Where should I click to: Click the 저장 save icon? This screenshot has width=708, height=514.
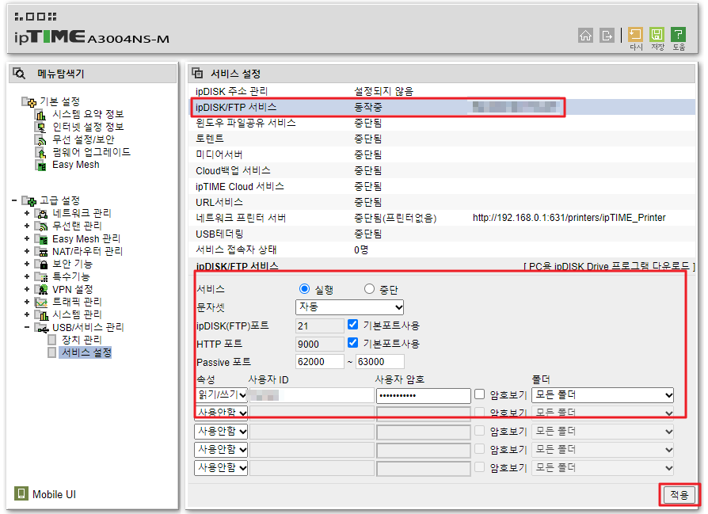pos(657,36)
